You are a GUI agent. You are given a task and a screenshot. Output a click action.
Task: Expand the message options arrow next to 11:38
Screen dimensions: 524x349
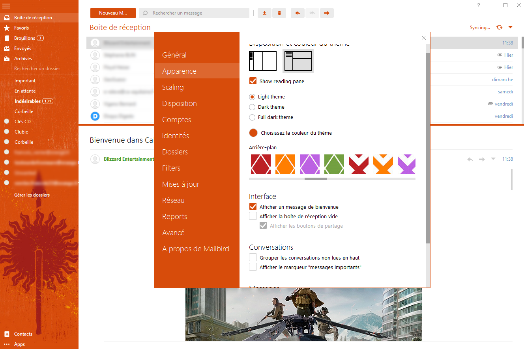(493, 159)
